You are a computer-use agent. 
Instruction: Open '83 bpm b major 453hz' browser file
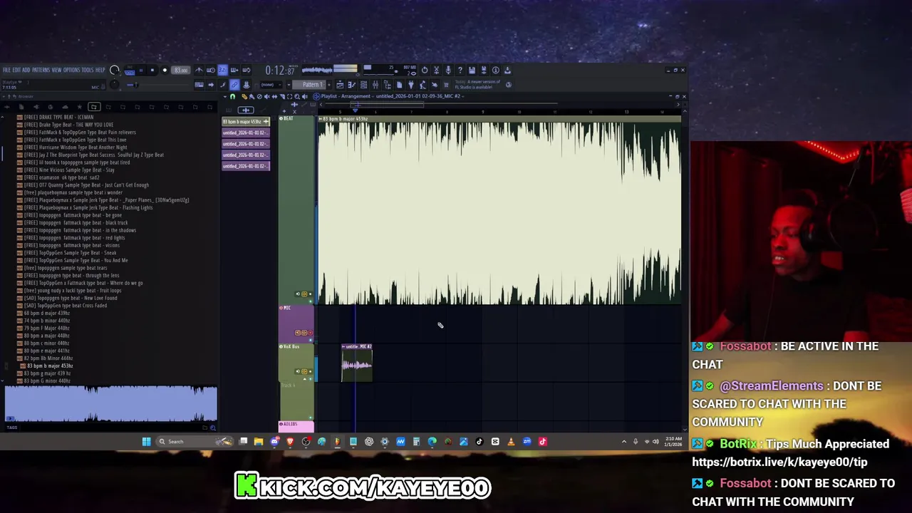coord(48,366)
